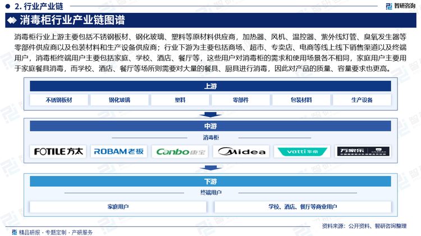Click the 终端用户 label under 下游
This screenshot has width=421, height=236.
[x=210, y=193]
